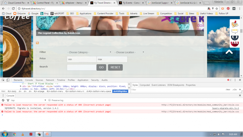Screen dimensions: 243x137
Task: Open the talkSPORT bookmark
Action: point(57,13)
